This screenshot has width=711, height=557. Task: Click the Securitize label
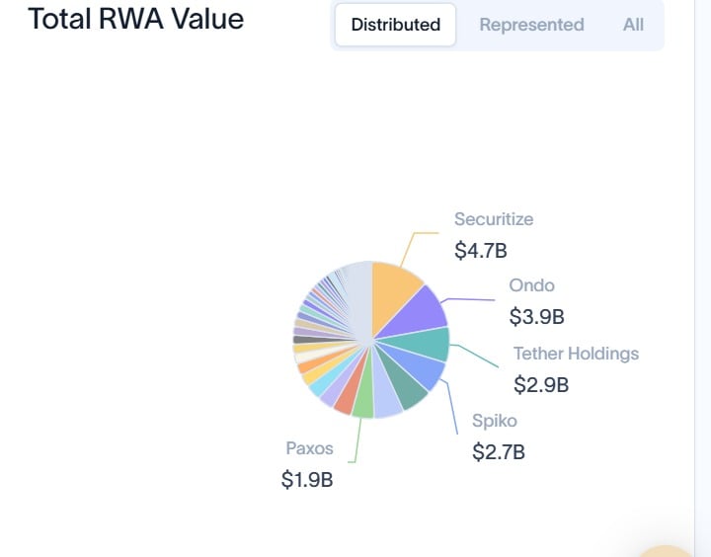pos(494,219)
